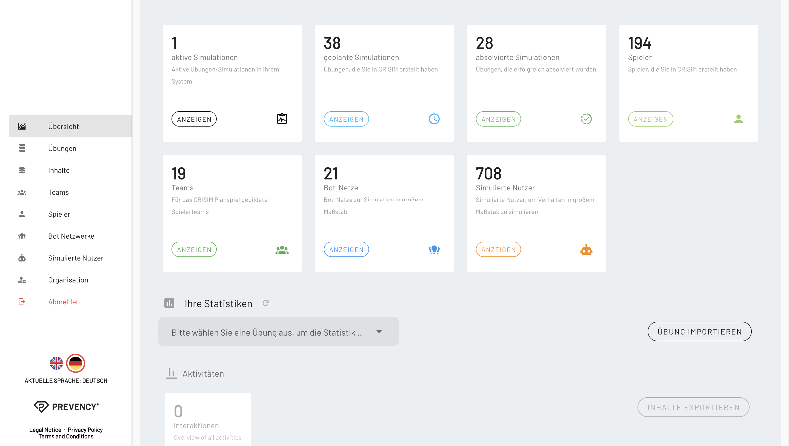
Task: Log out via Abmelden
Action: 64,302
